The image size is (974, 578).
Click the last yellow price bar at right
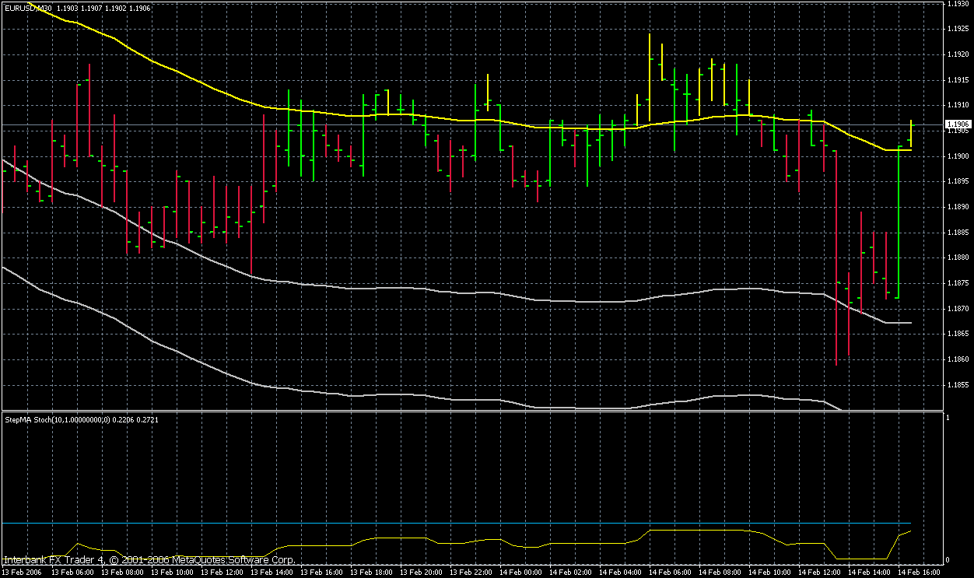[x=911, y=134]
